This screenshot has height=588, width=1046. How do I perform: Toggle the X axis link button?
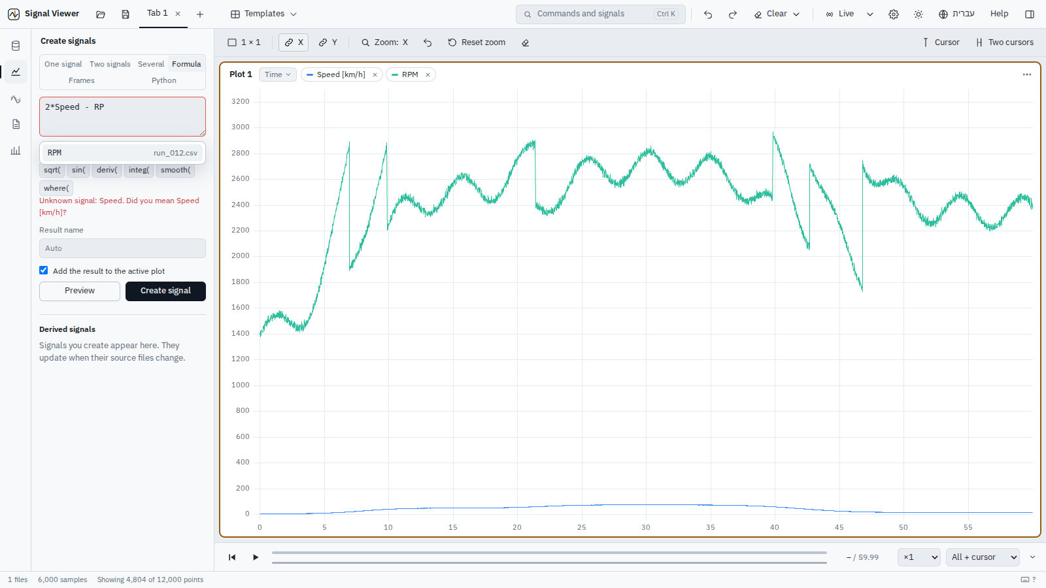294,42
